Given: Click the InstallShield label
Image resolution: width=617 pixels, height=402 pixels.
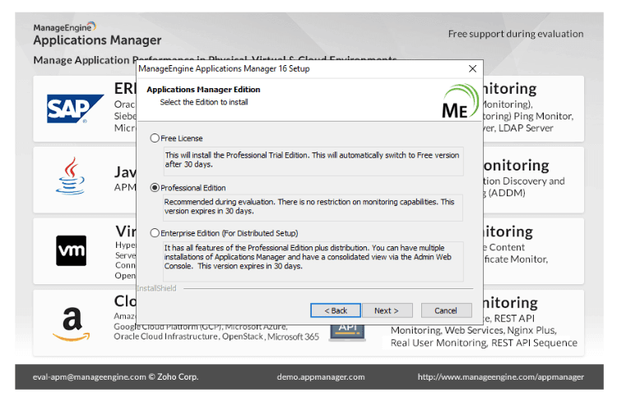Looking at the screenshot, I should [x=156, y=288].
